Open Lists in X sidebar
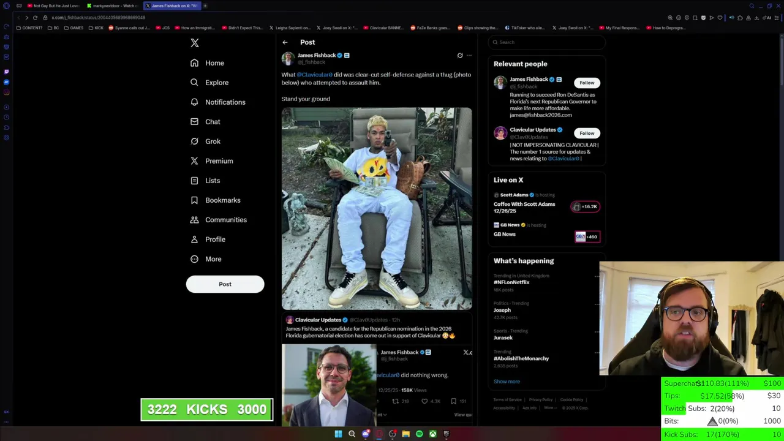This screenshot has width=784, height=441. click(x=205, y=181)
